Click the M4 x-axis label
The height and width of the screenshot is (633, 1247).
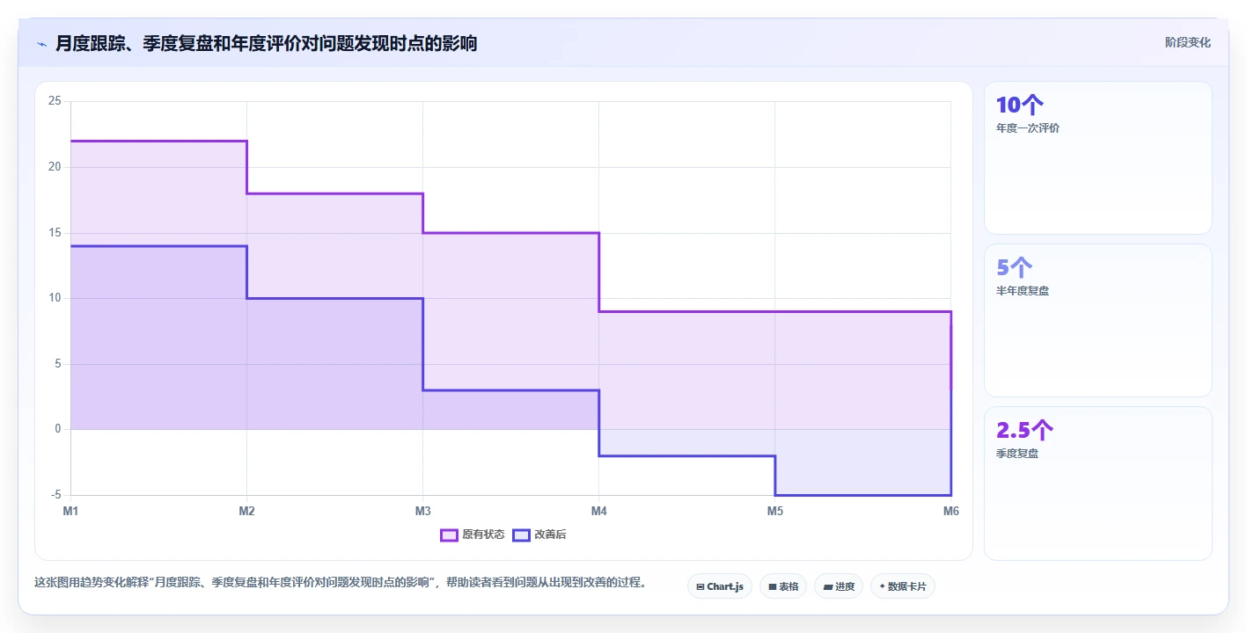tap(598, 511)
